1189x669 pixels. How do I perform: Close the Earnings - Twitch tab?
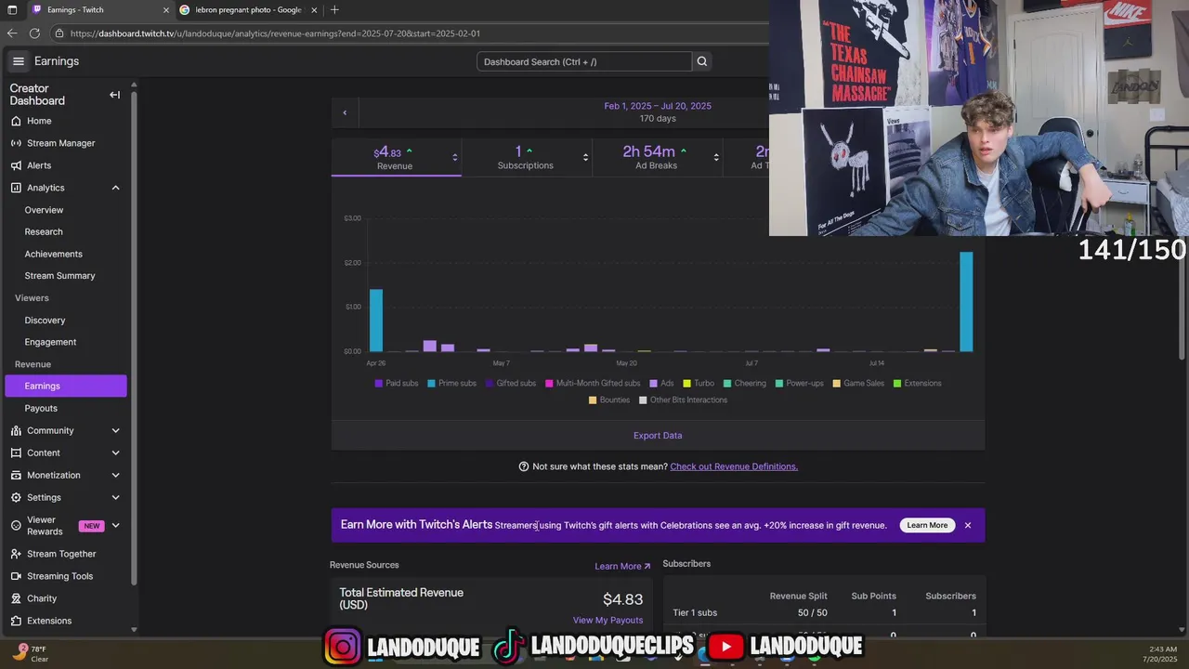click(x=166, y=10)
